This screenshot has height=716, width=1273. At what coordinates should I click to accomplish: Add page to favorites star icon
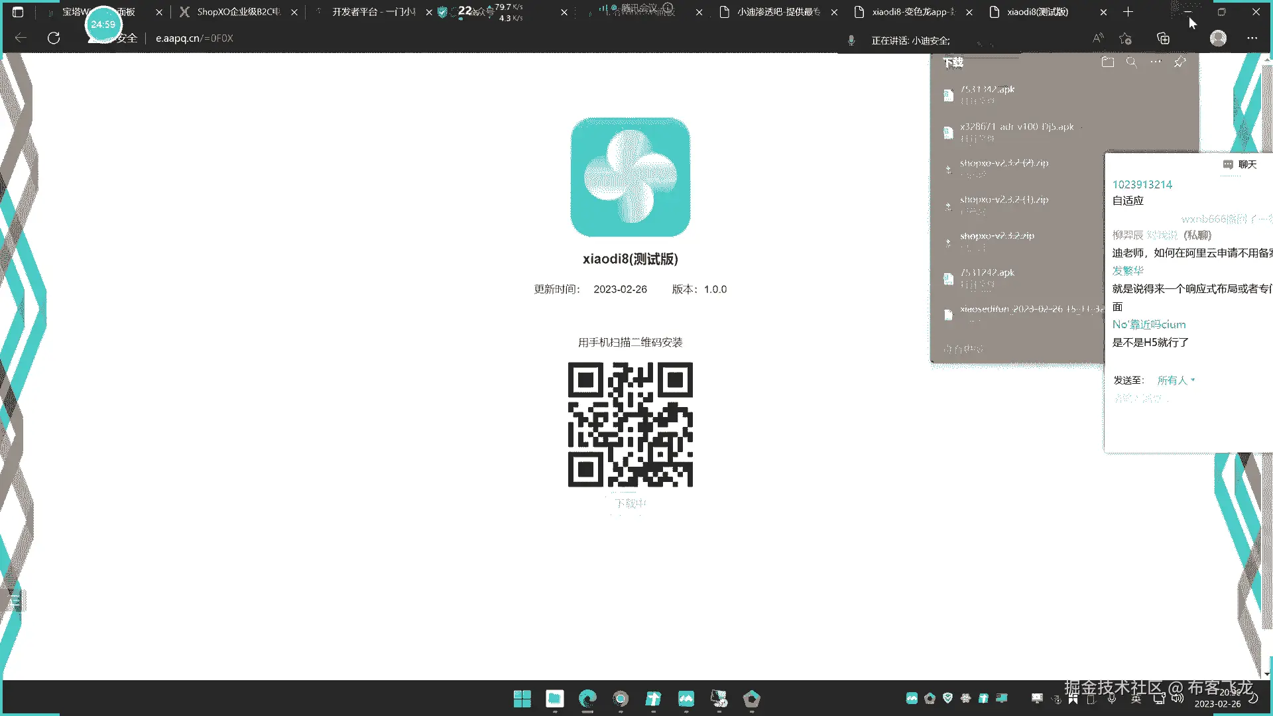pyautogui.click(x=1125, y=38)
